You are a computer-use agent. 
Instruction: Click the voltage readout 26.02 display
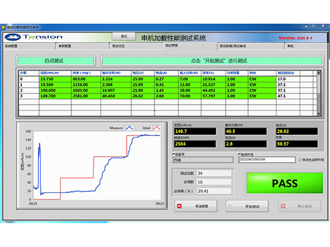tap(296, 131)
